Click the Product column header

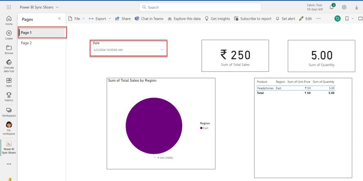[x=262, y=82]
